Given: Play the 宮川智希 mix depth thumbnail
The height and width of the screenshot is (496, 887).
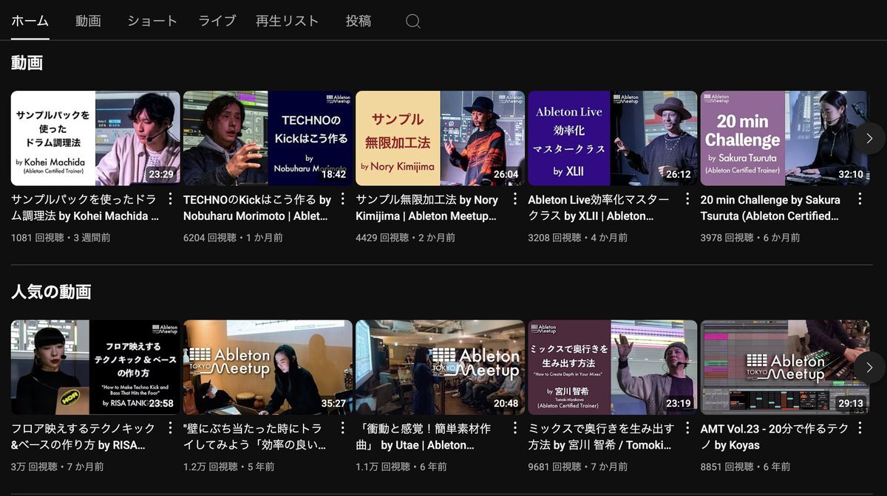Looking at the screenshot, I should [x=612, y=367].
